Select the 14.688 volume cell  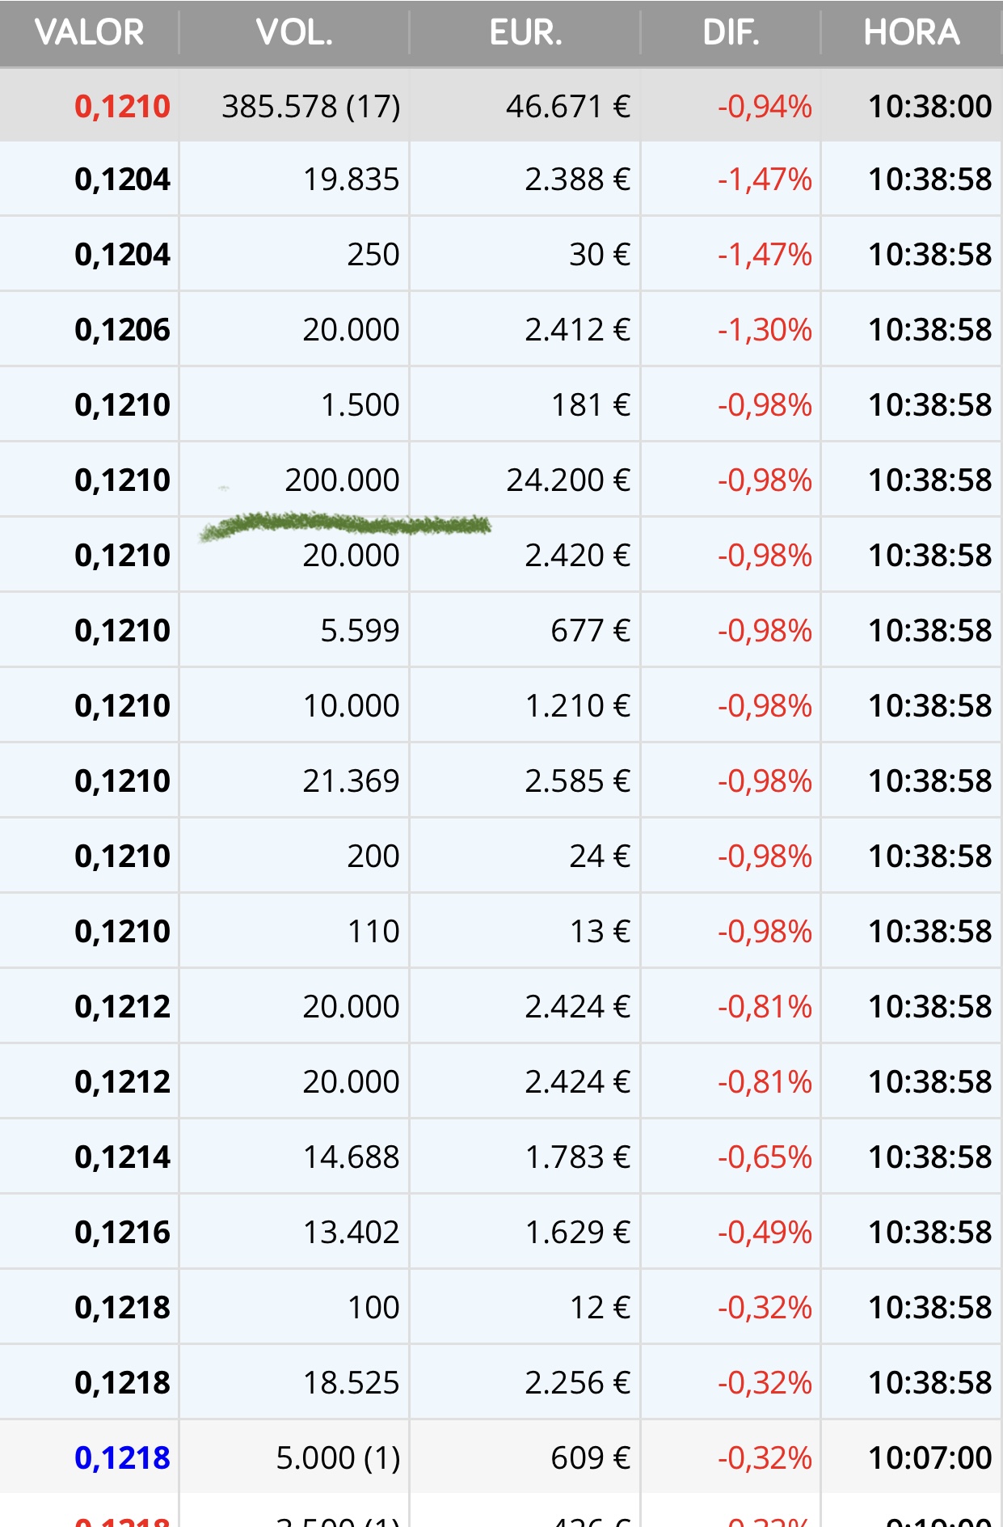tap(351, 1157)
